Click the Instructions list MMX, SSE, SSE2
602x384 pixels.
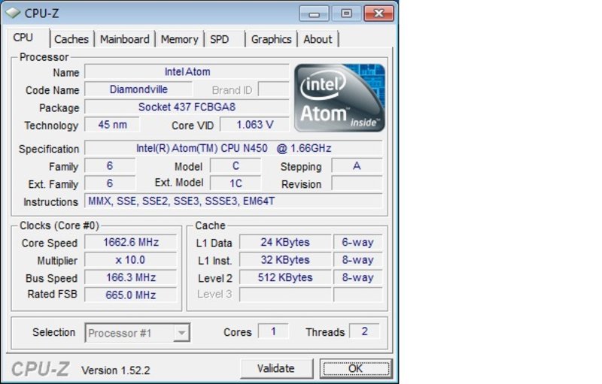click(x=233, y=201)
